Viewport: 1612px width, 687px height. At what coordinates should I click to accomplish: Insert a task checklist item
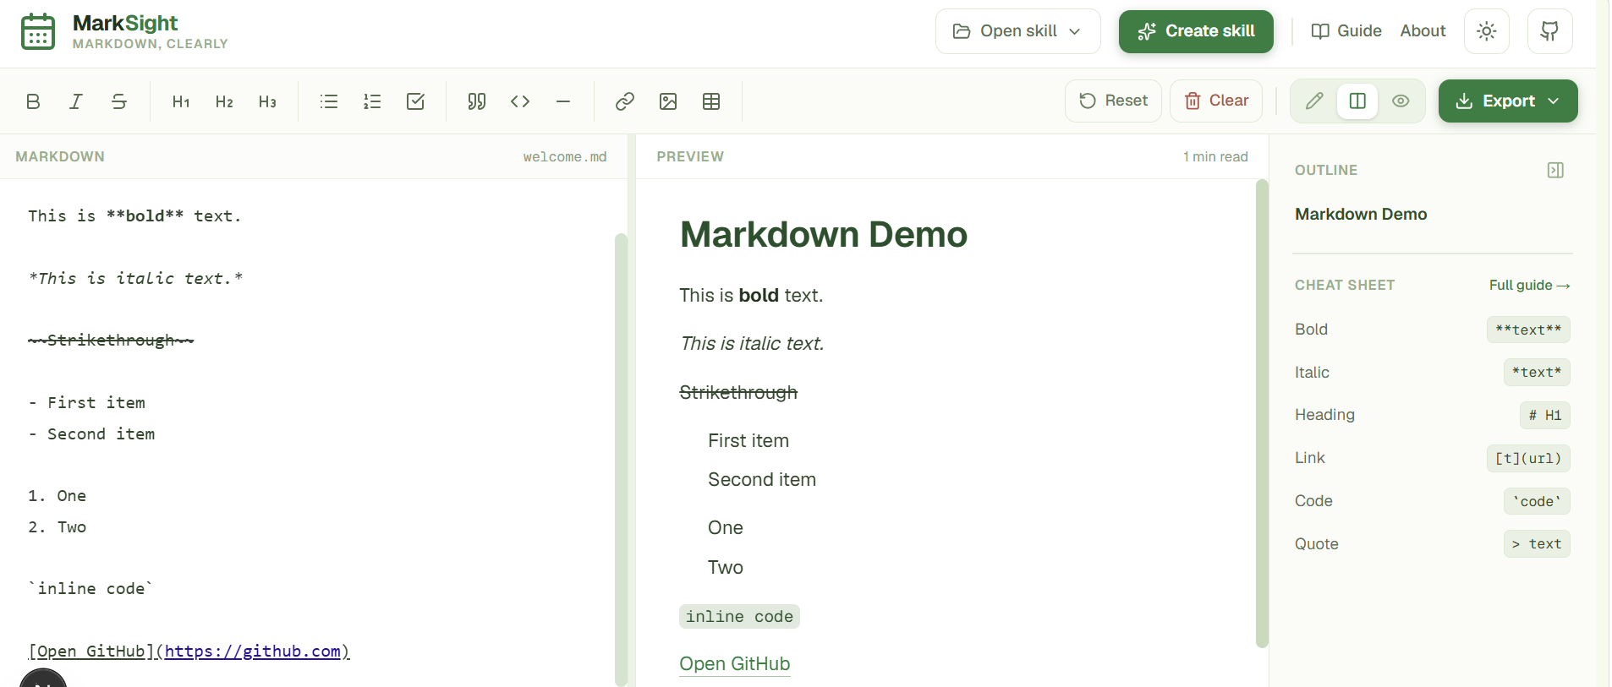click(415, 101)
